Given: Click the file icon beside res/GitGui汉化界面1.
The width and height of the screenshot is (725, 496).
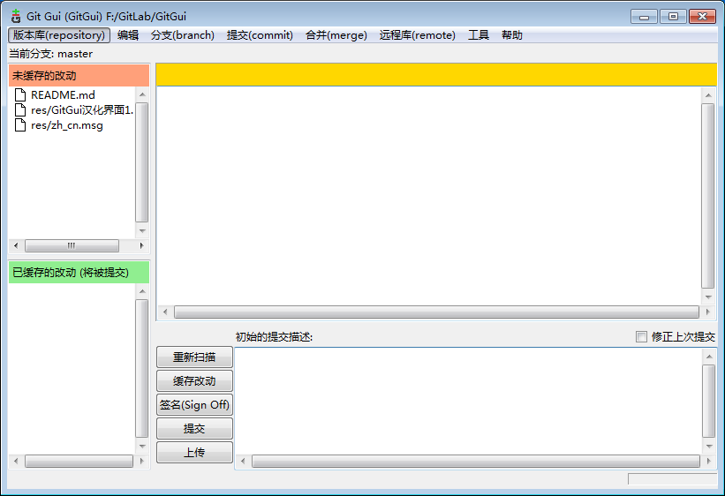Looking at the screenshot, I should tap(20, 110).
